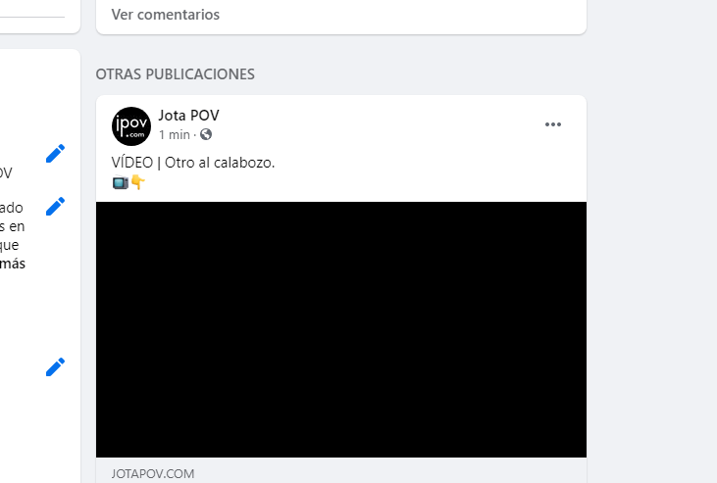Click the pointing-down hand emoji
Viewport: 717px width, 483px height.
tap(138, 182)
